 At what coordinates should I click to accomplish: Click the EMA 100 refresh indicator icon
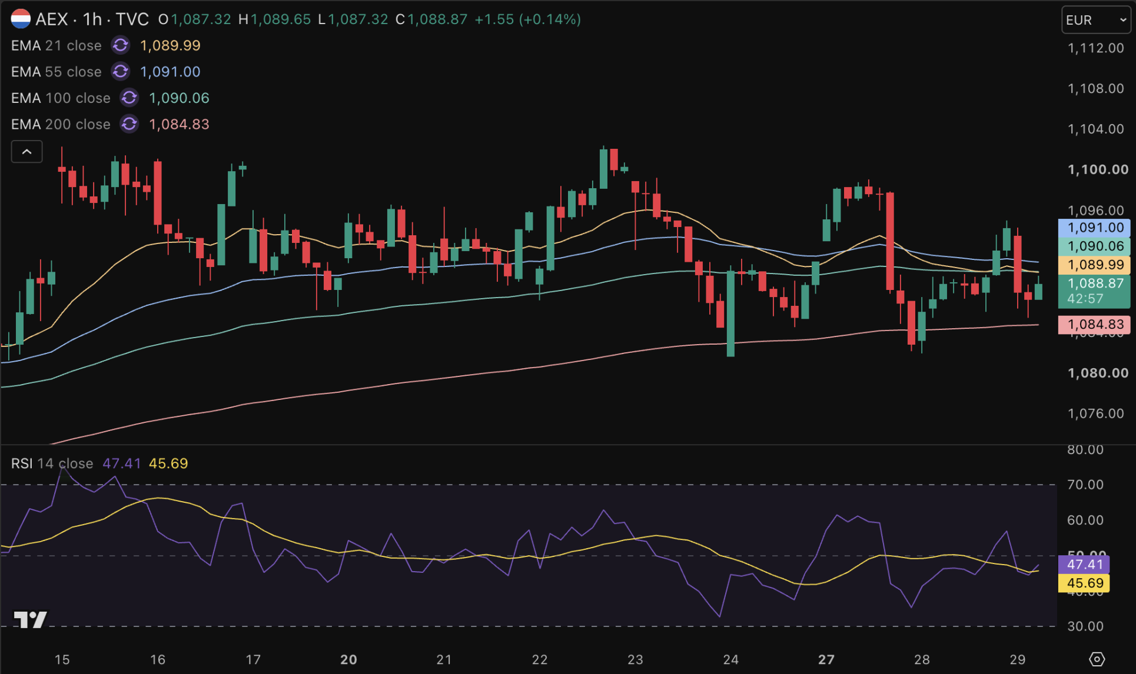click(129, 98)
